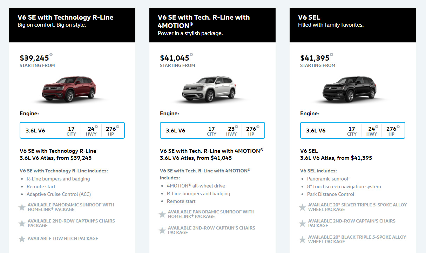
Task: Select the 3.6L V6 engine box in the V6 SEL card
Action: pyautogui.click(x=353, y=130)
